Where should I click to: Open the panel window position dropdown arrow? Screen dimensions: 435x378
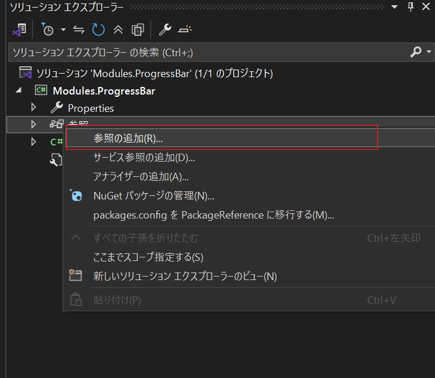394,7
